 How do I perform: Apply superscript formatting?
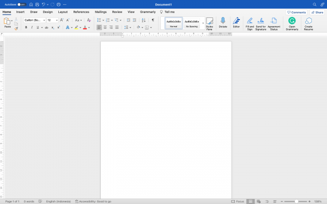point(59,27)
